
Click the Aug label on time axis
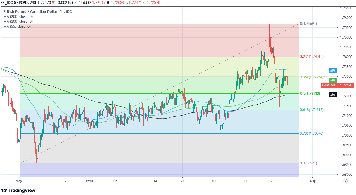point(312,181)
